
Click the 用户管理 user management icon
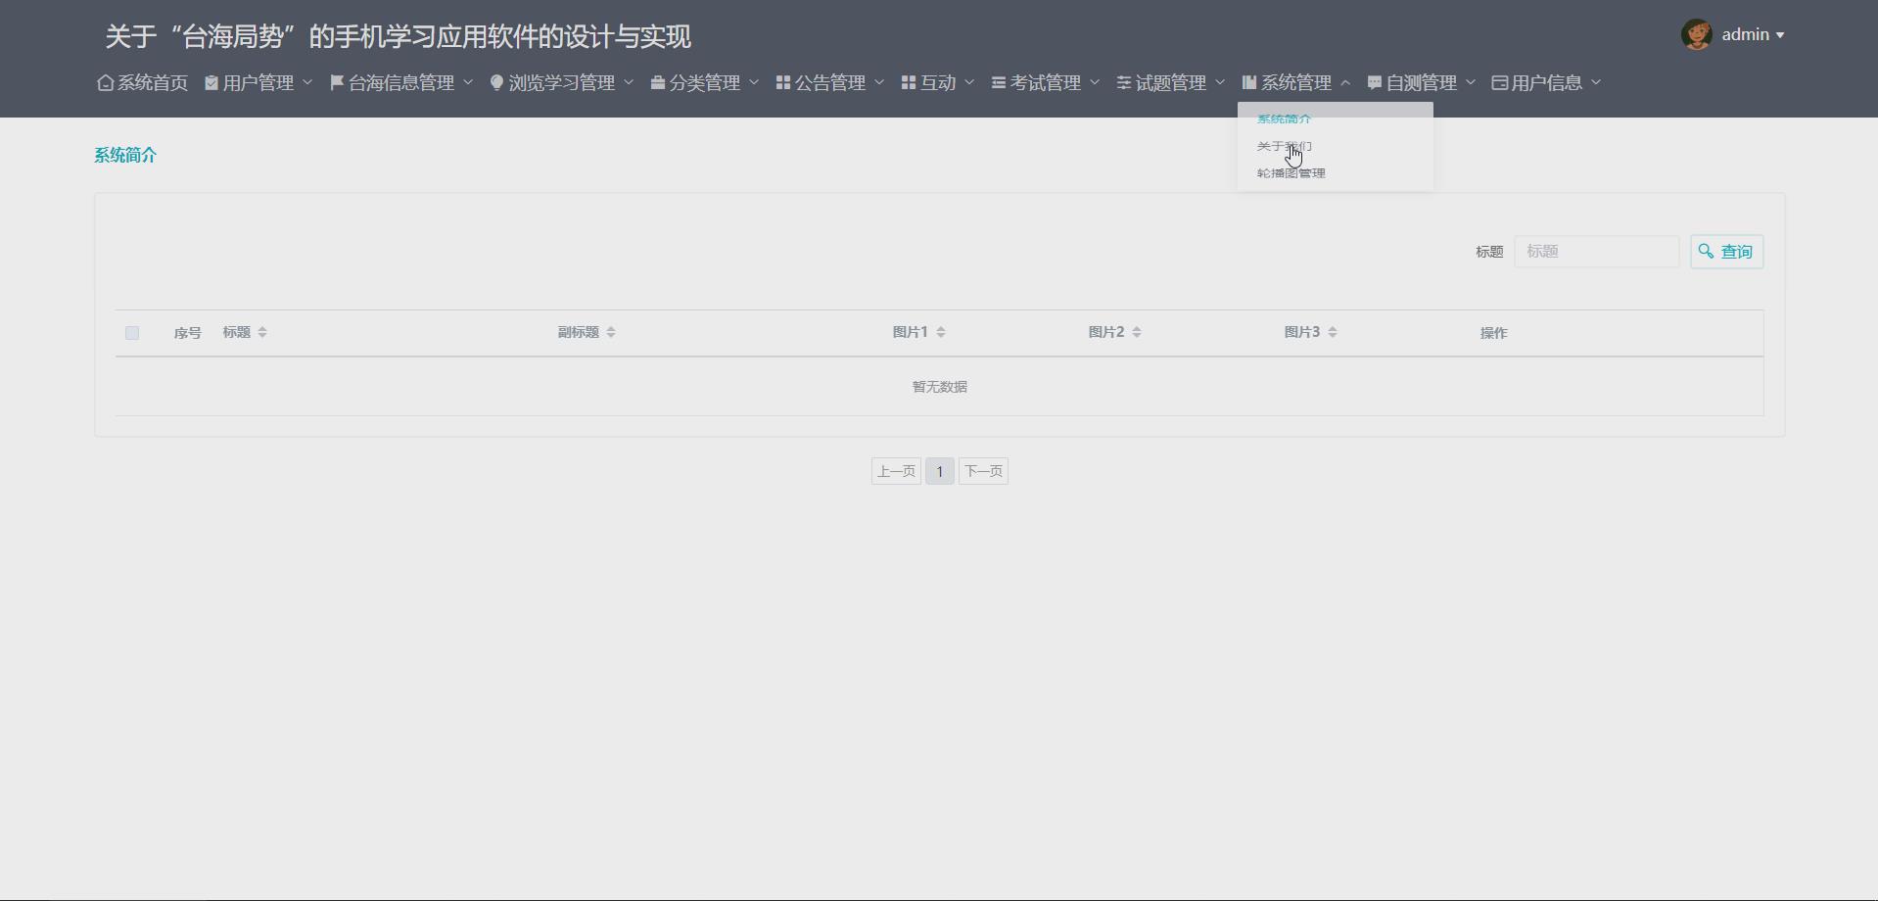[x=211, y=82]
